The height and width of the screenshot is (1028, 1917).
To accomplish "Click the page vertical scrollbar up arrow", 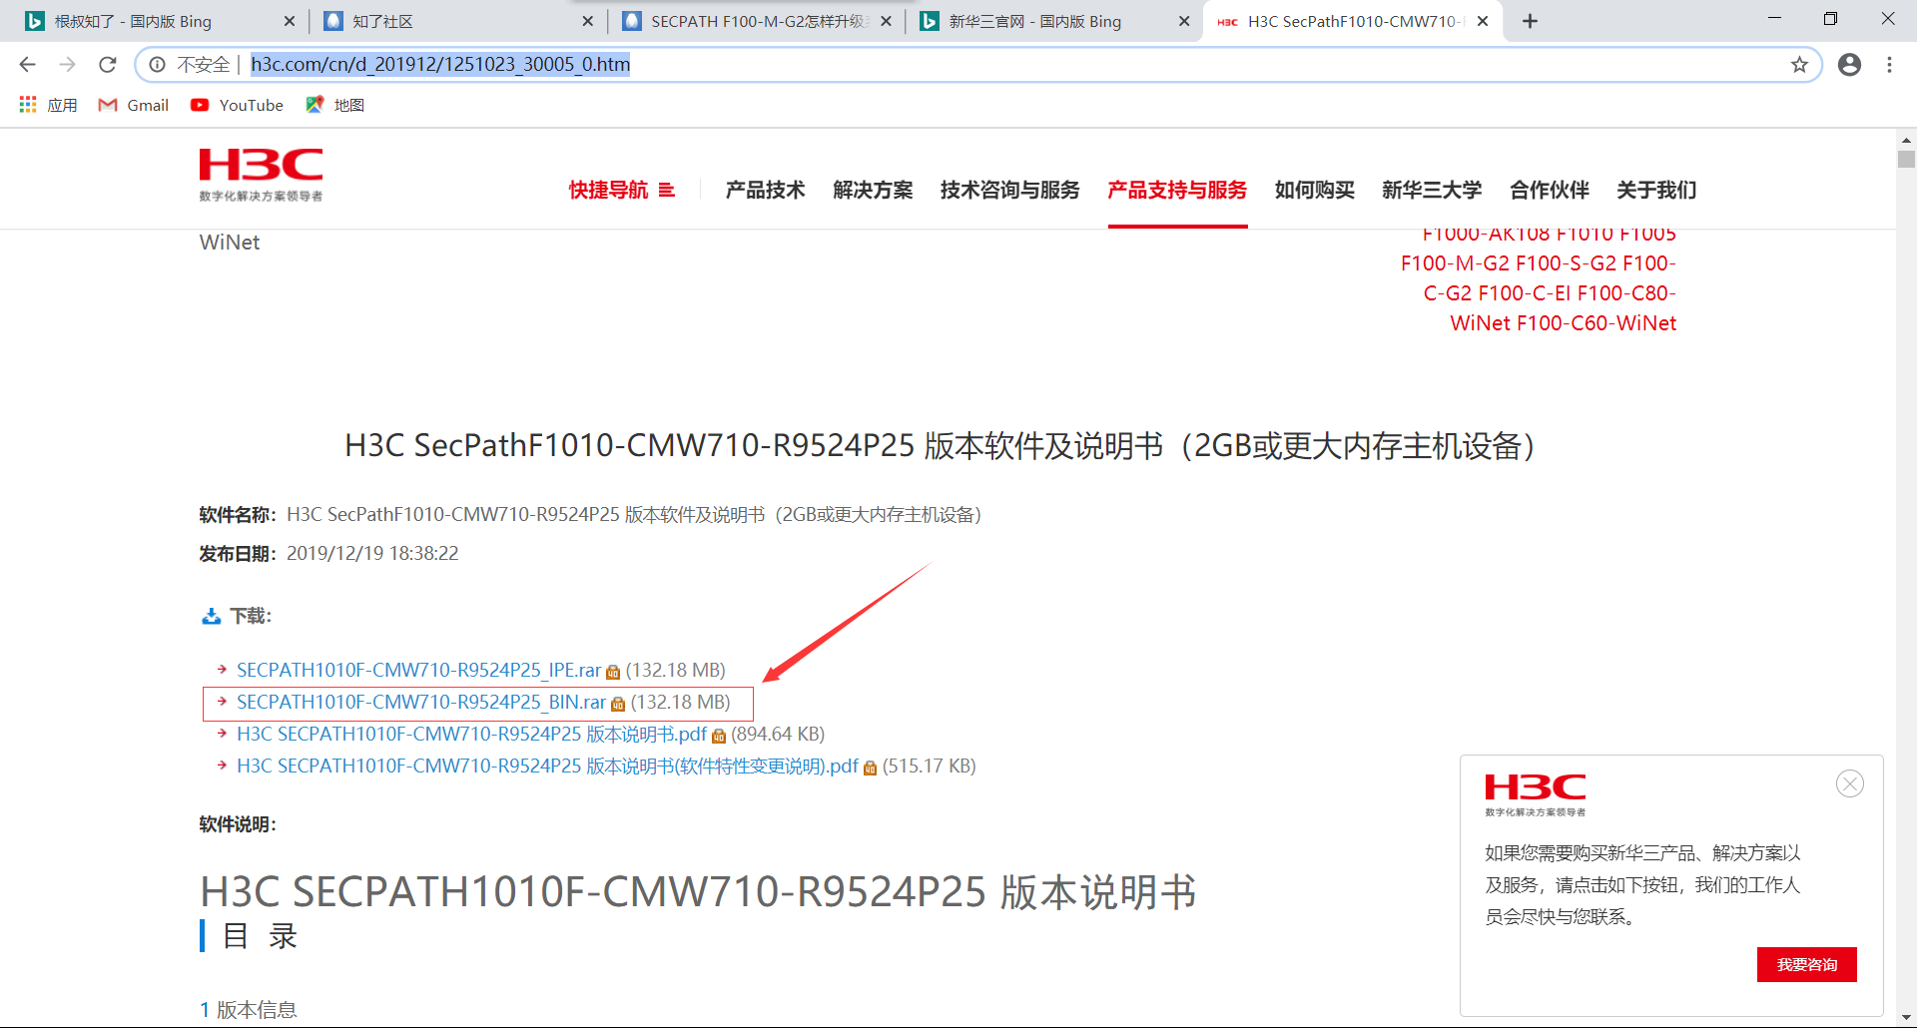I will pyautogui.click(x=1906, y=140).
